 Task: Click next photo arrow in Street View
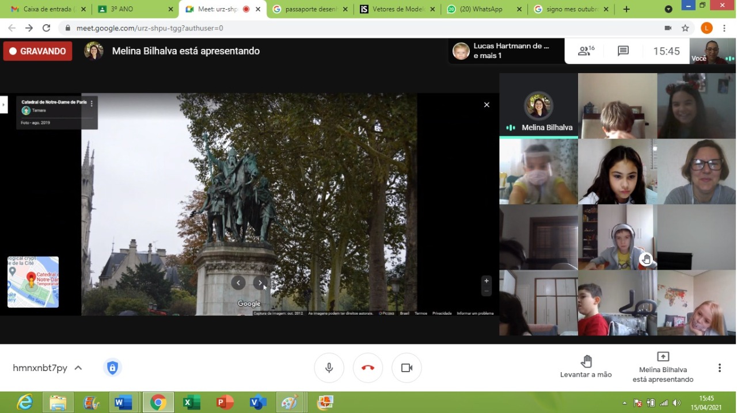(x=261, y=282)
